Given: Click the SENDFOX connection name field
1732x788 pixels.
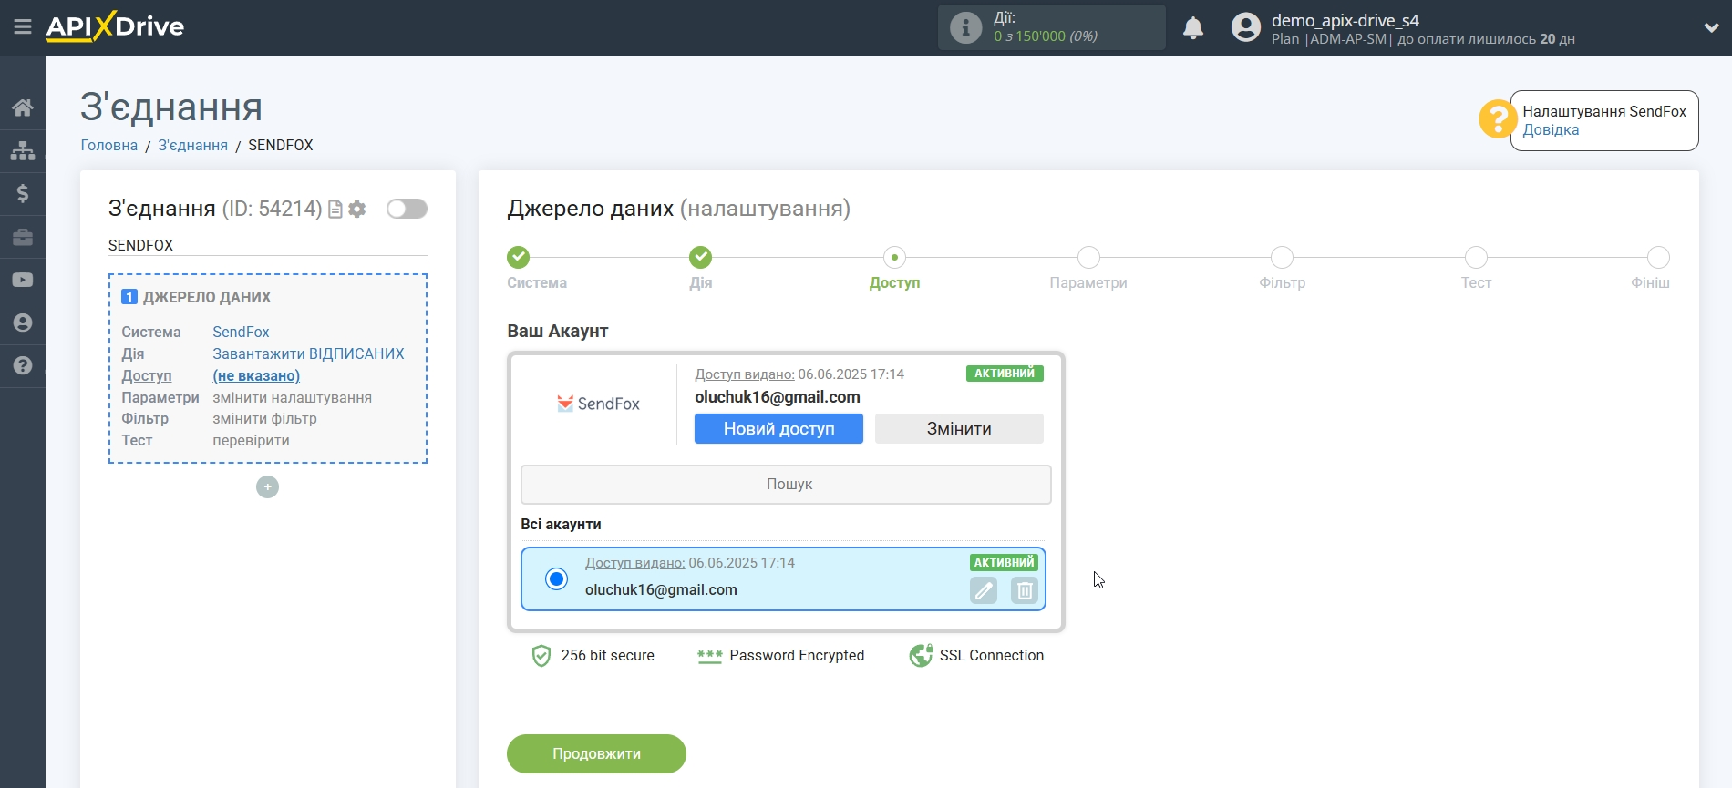Looking at the screenshot, I should pos(267,245).
